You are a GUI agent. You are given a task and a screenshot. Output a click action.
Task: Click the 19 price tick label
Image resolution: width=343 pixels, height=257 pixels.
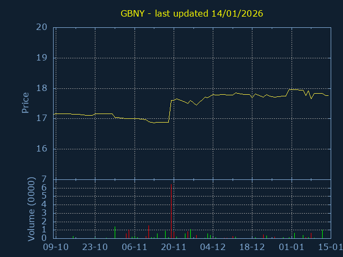[x=42, y=58]
